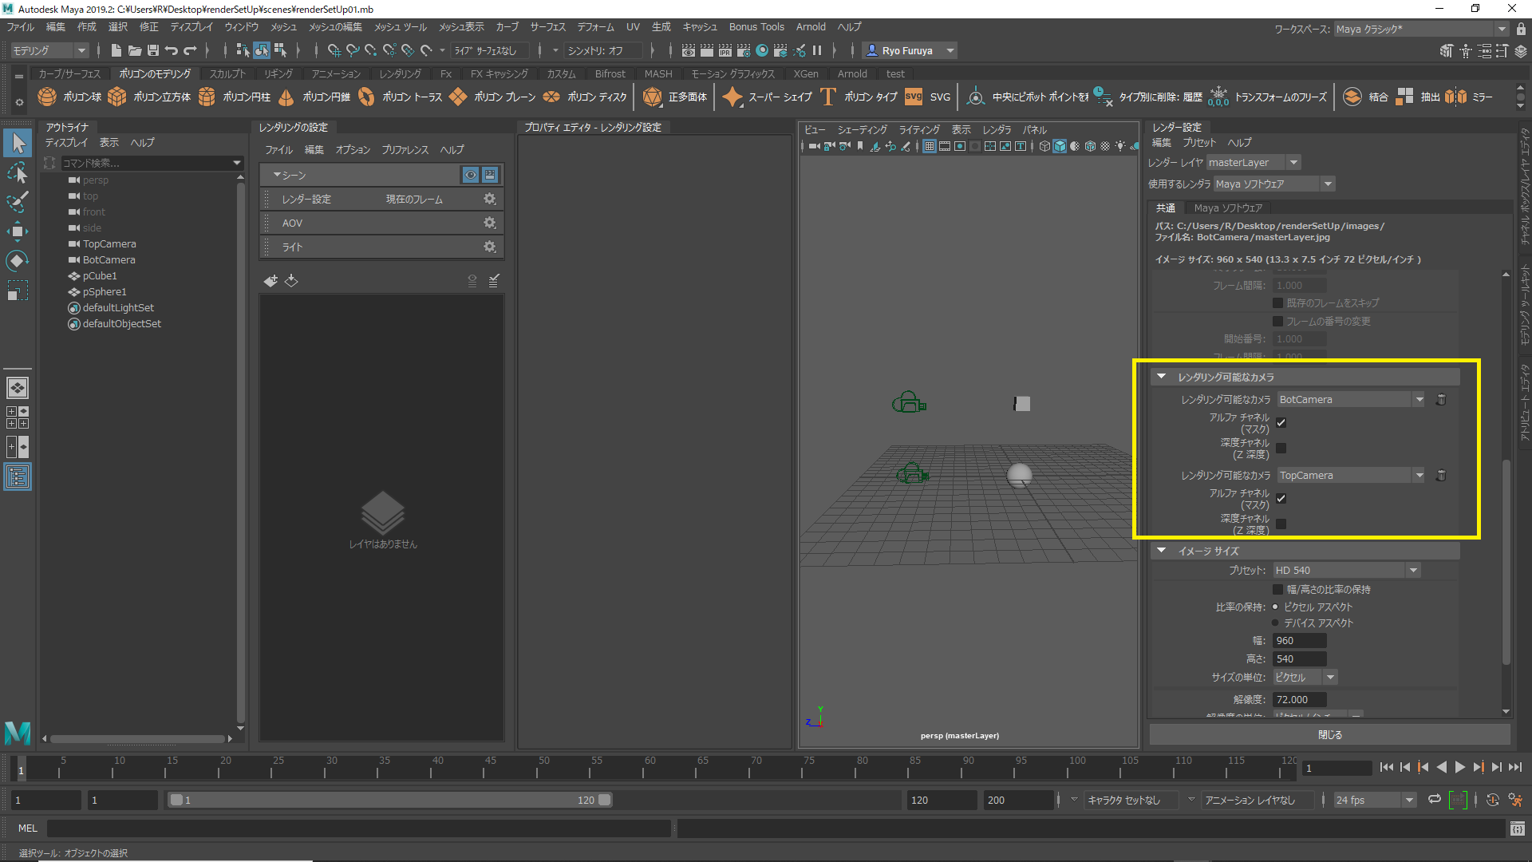Screen dimensions: 1532x862
Task: Open the Arnold menu in menu bar
Action: [x=810, y=26]
